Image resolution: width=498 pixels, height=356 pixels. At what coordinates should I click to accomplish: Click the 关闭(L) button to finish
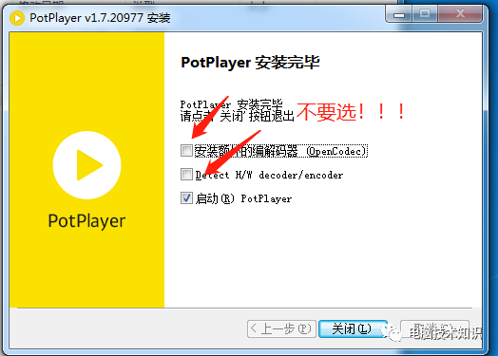(353, 328)
